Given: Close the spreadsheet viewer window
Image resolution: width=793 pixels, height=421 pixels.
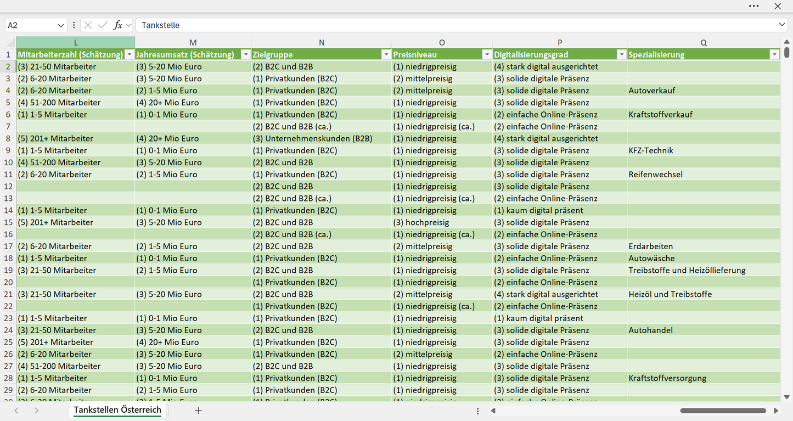Looking at the screenshot, I should click(778, 6).
